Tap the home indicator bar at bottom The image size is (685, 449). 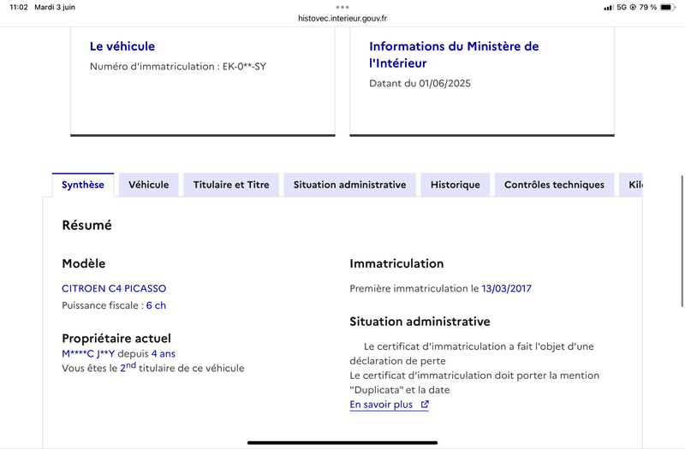[342, 442]
